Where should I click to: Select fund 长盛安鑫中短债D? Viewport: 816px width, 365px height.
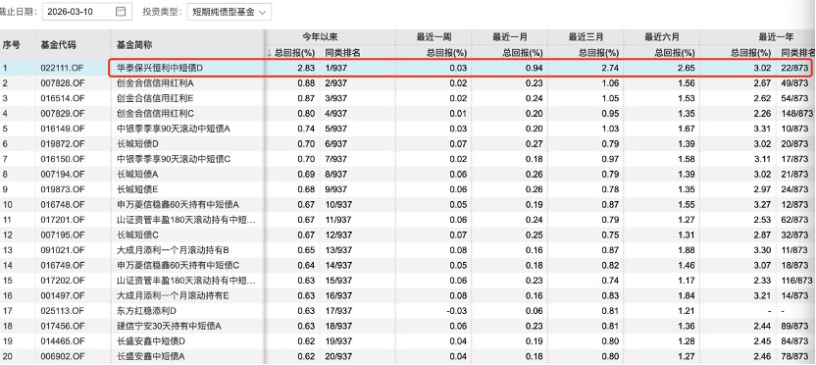(x=151, y=341)
